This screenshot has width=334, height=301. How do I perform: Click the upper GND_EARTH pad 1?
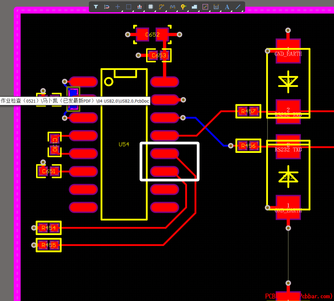point(288,51)
